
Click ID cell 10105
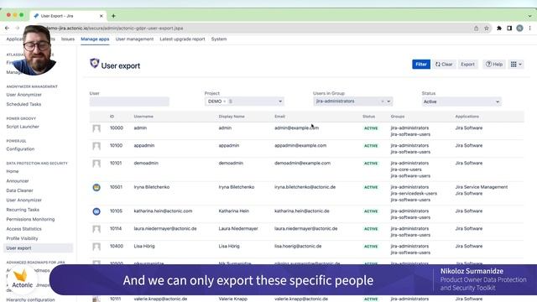116,211
